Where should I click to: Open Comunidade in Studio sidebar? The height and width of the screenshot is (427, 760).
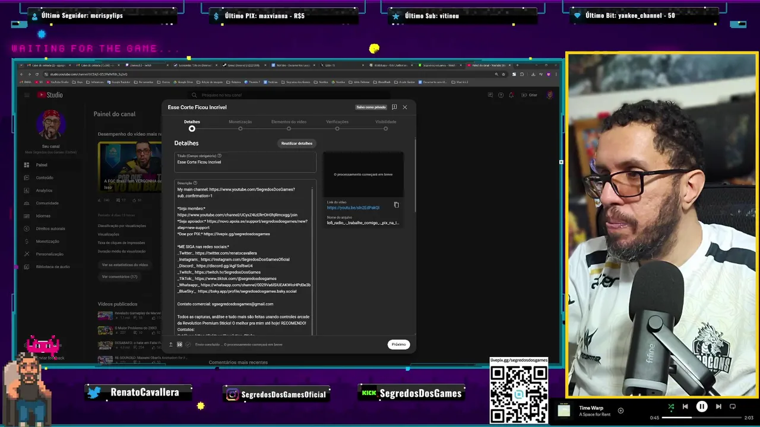pos(50,203)
